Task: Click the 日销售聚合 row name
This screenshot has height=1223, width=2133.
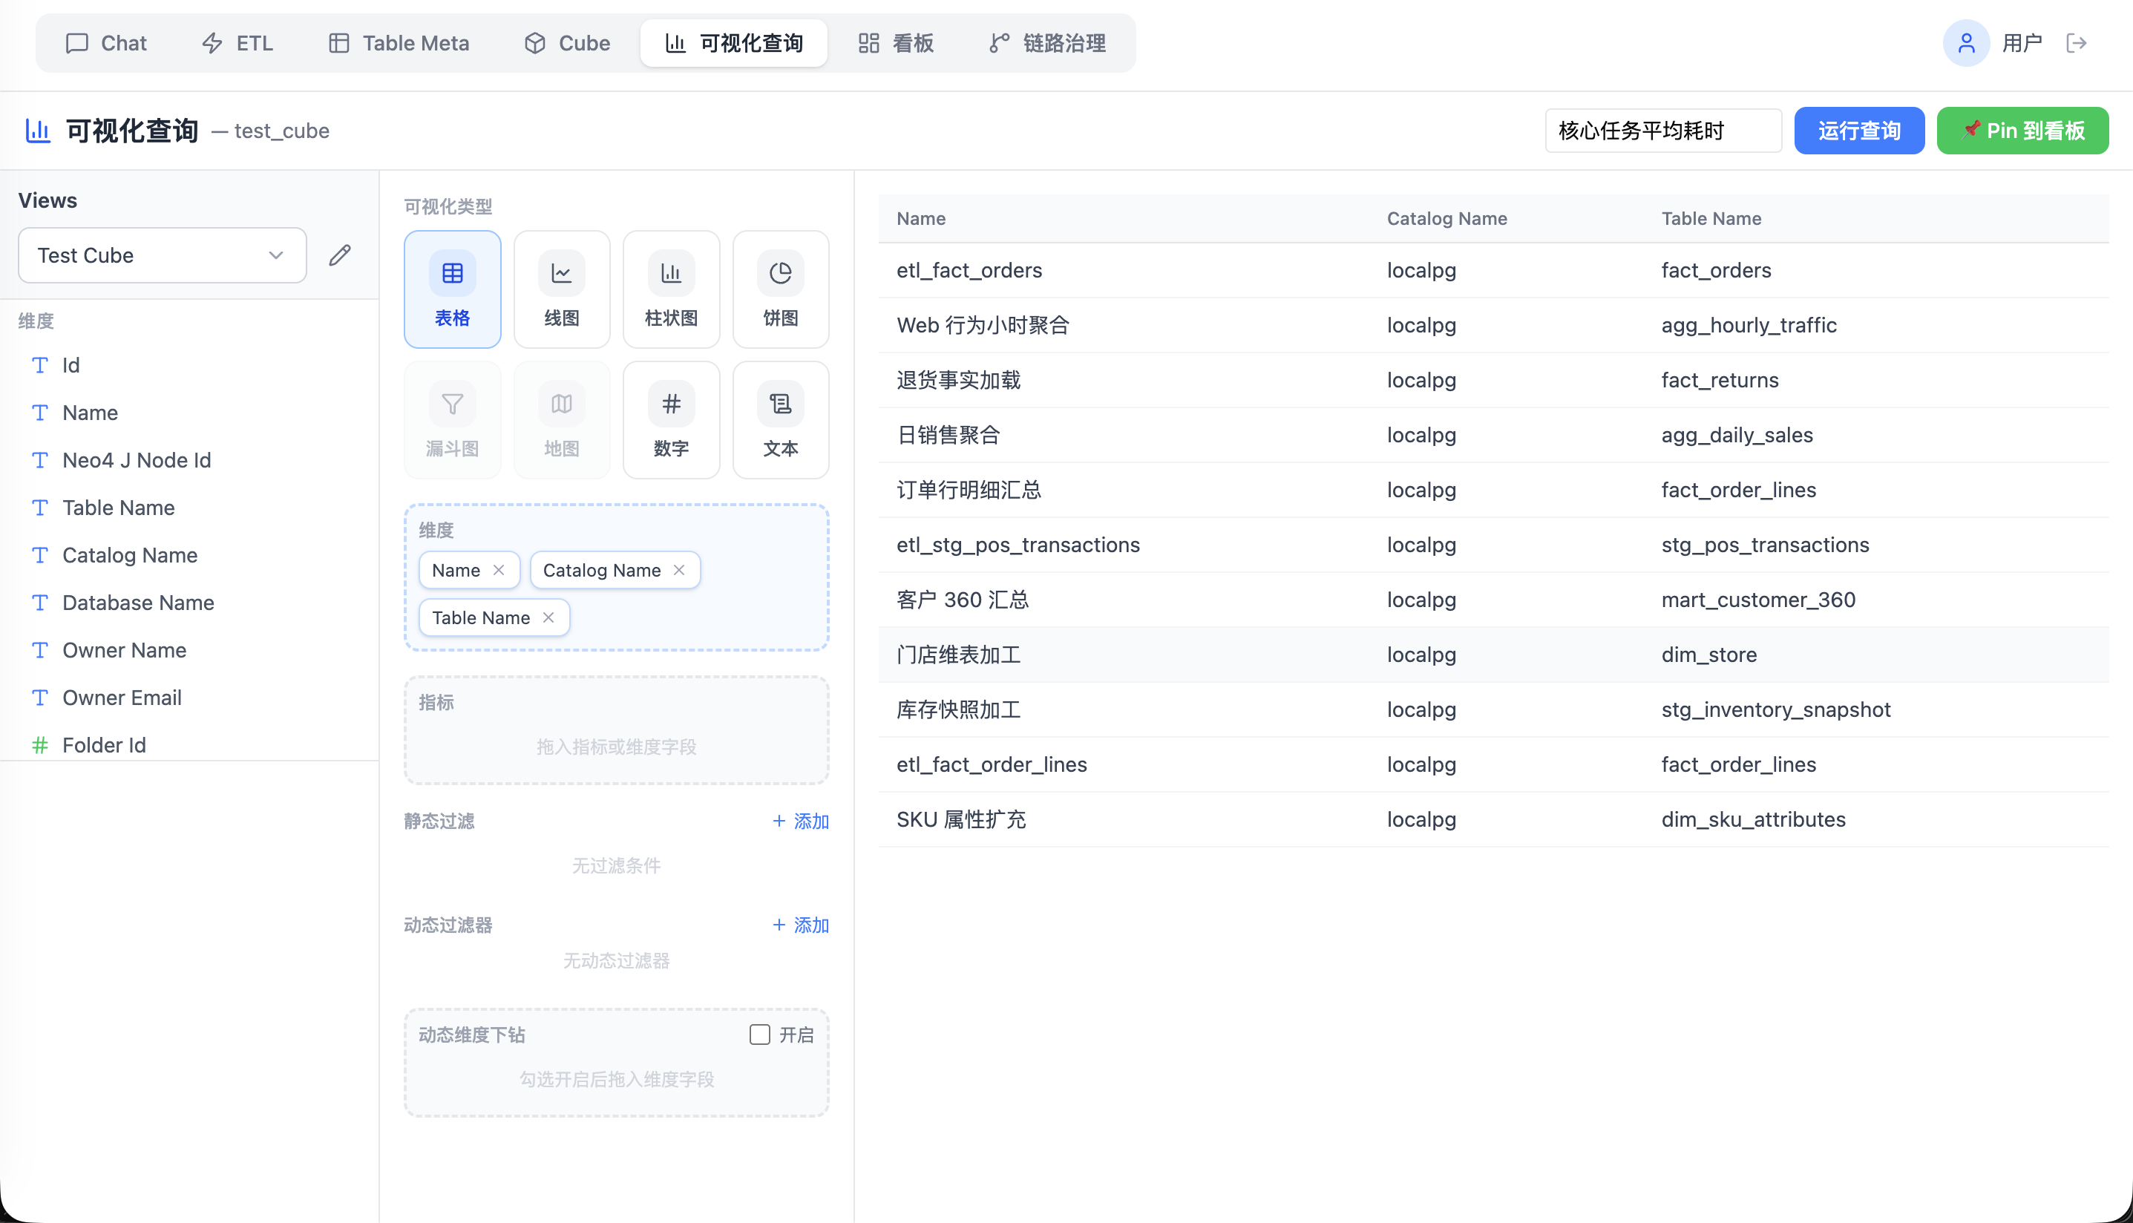Action: (x=948, y=435)
